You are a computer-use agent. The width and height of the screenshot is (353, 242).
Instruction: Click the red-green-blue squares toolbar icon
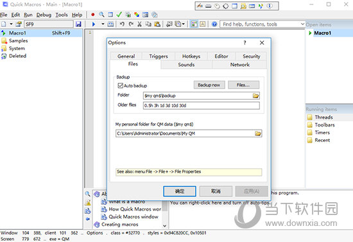(x=137, y=15)
